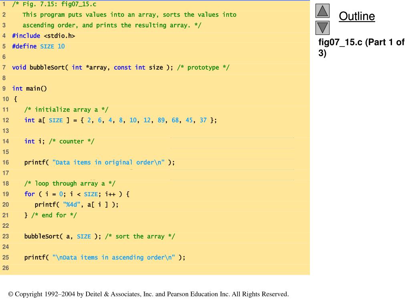Click the 'int i; /* counter */' line

coord(59,142)
